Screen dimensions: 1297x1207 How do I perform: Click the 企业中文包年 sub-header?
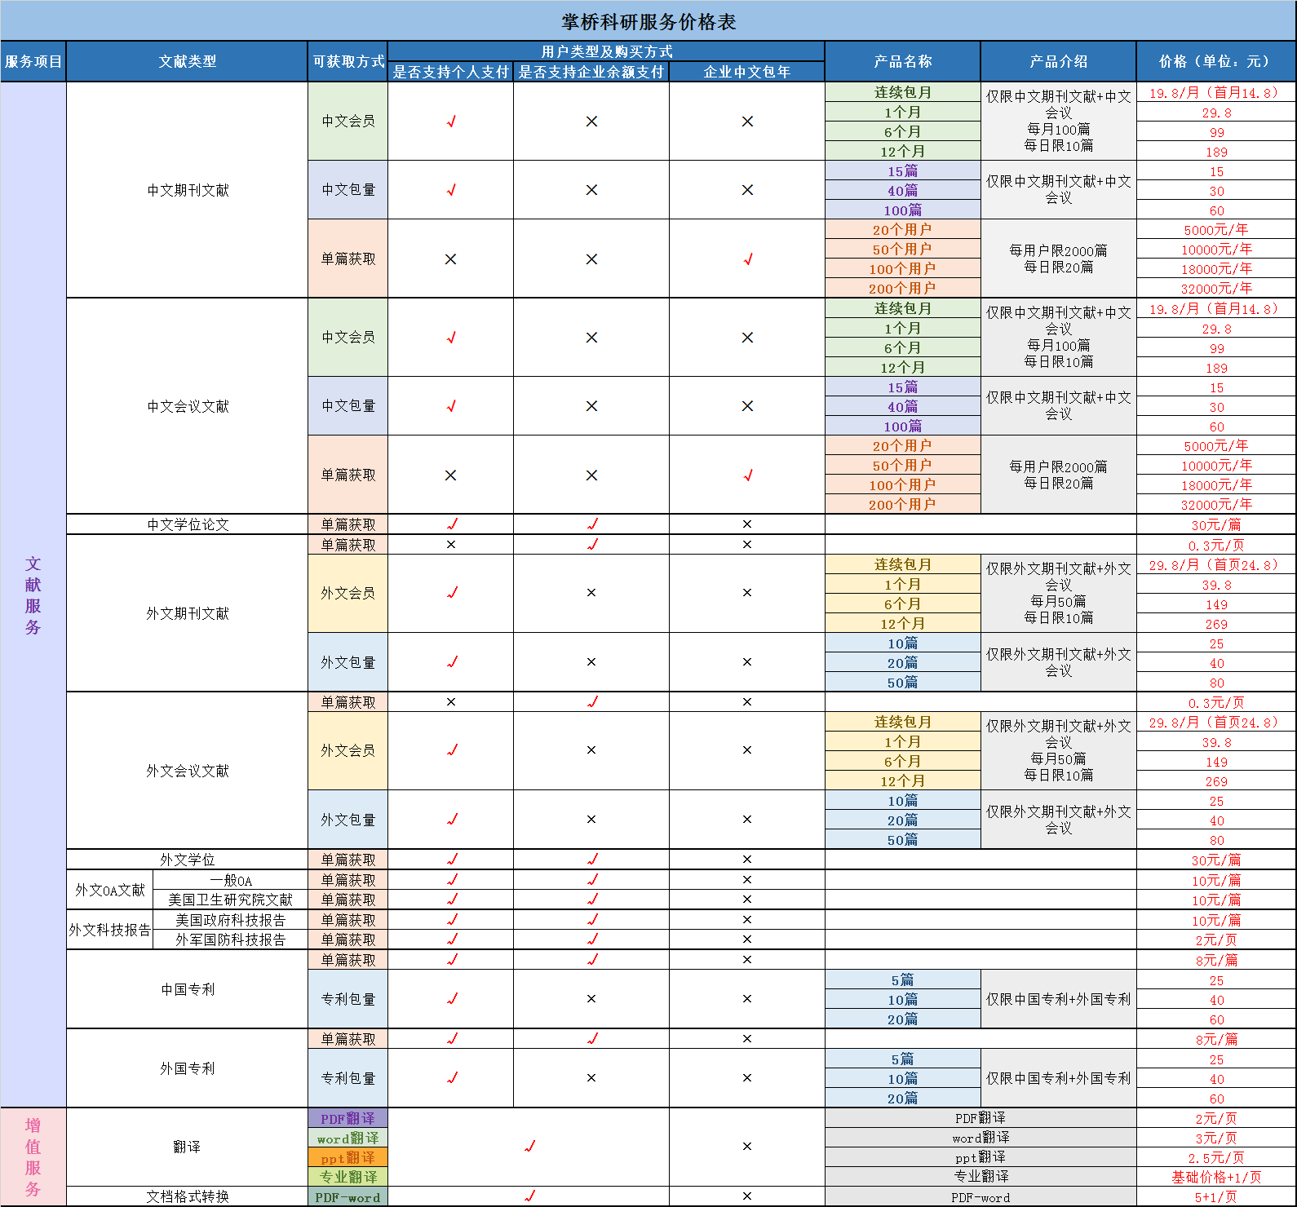(x=747, y=72)
